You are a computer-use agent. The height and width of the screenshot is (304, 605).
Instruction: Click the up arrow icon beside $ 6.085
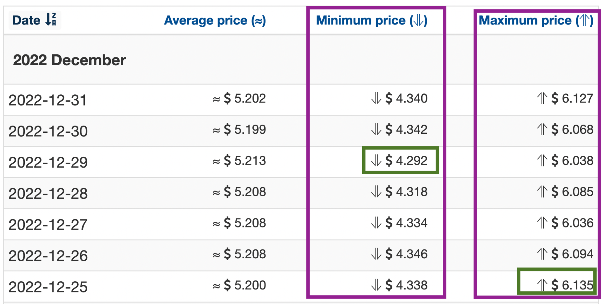[x=542, y=191]
